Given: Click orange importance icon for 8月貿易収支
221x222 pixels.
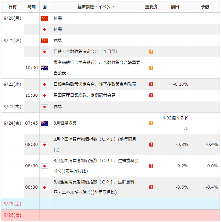Looking at the screenshot, I should [x=151, y=123].
